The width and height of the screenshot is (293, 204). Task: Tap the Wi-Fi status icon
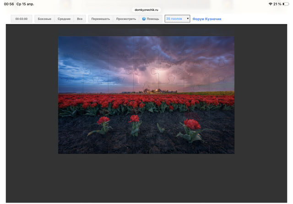[x=271, y=4]
